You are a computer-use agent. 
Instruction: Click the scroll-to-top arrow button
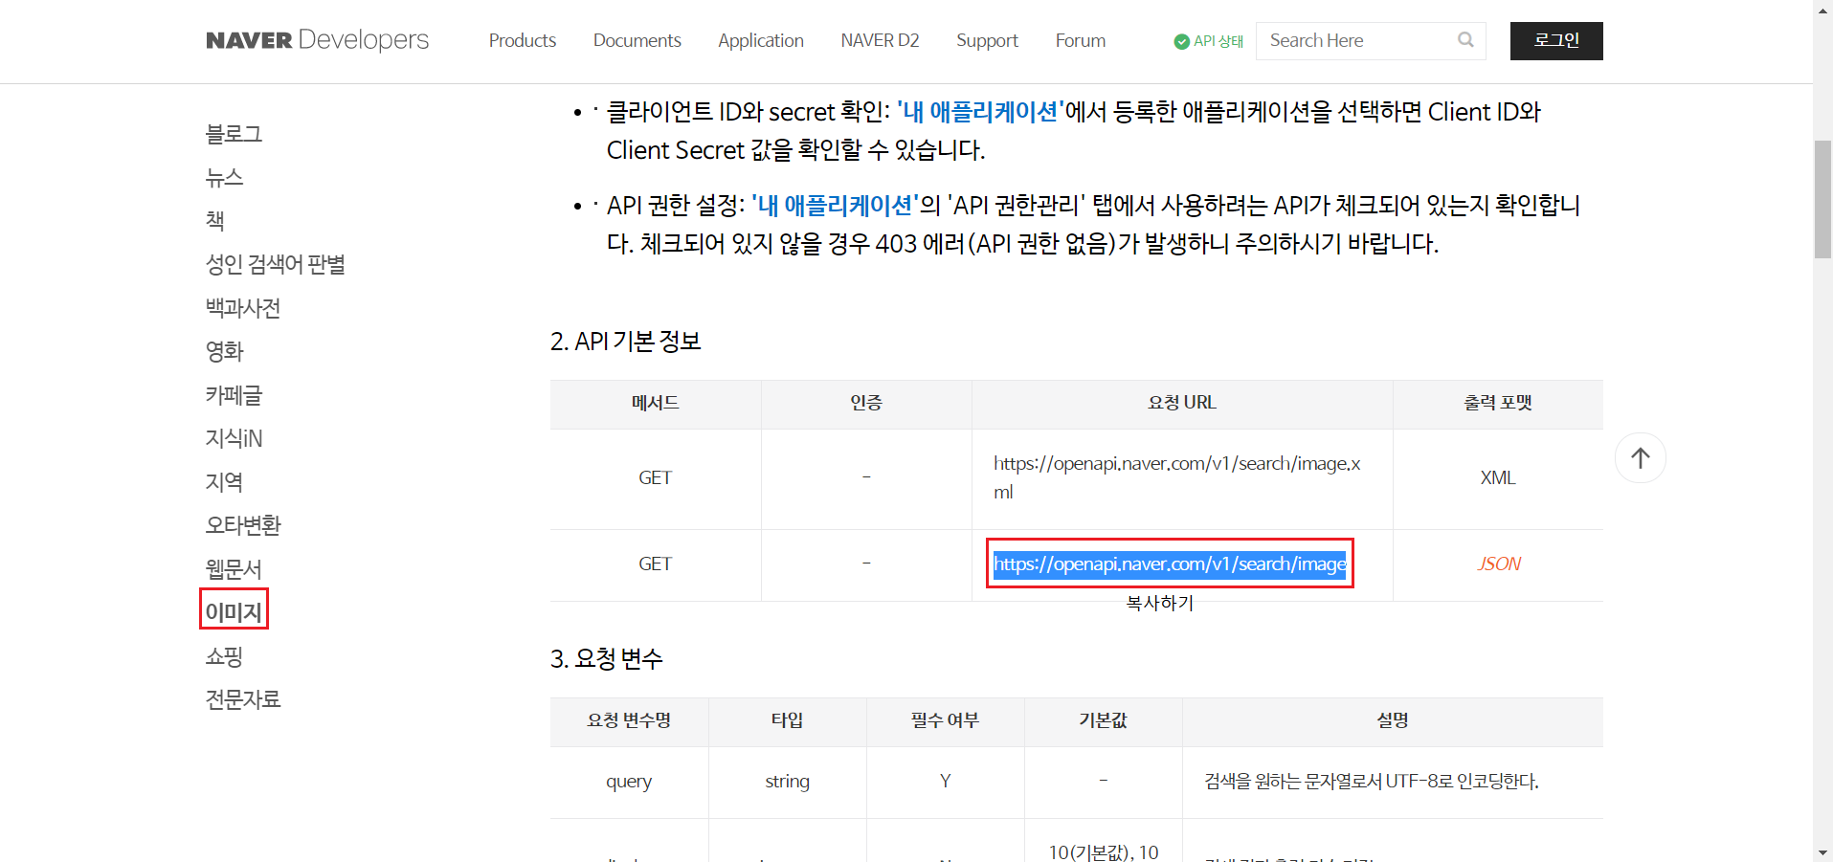(1641, 458)
